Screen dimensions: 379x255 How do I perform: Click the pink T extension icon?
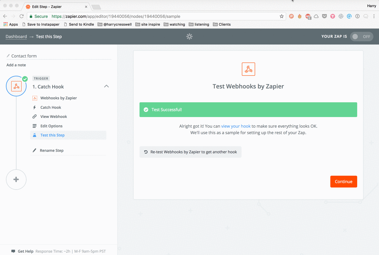[333, 16]
